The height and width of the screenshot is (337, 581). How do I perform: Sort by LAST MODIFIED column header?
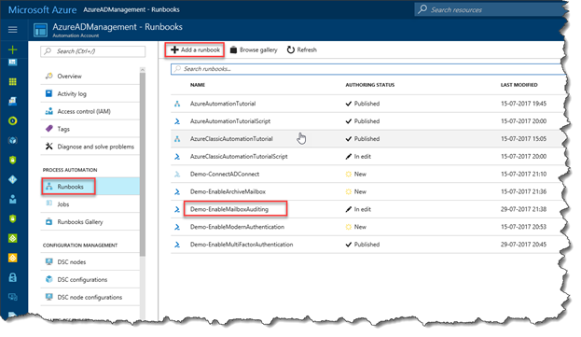[x=519, y=85]
